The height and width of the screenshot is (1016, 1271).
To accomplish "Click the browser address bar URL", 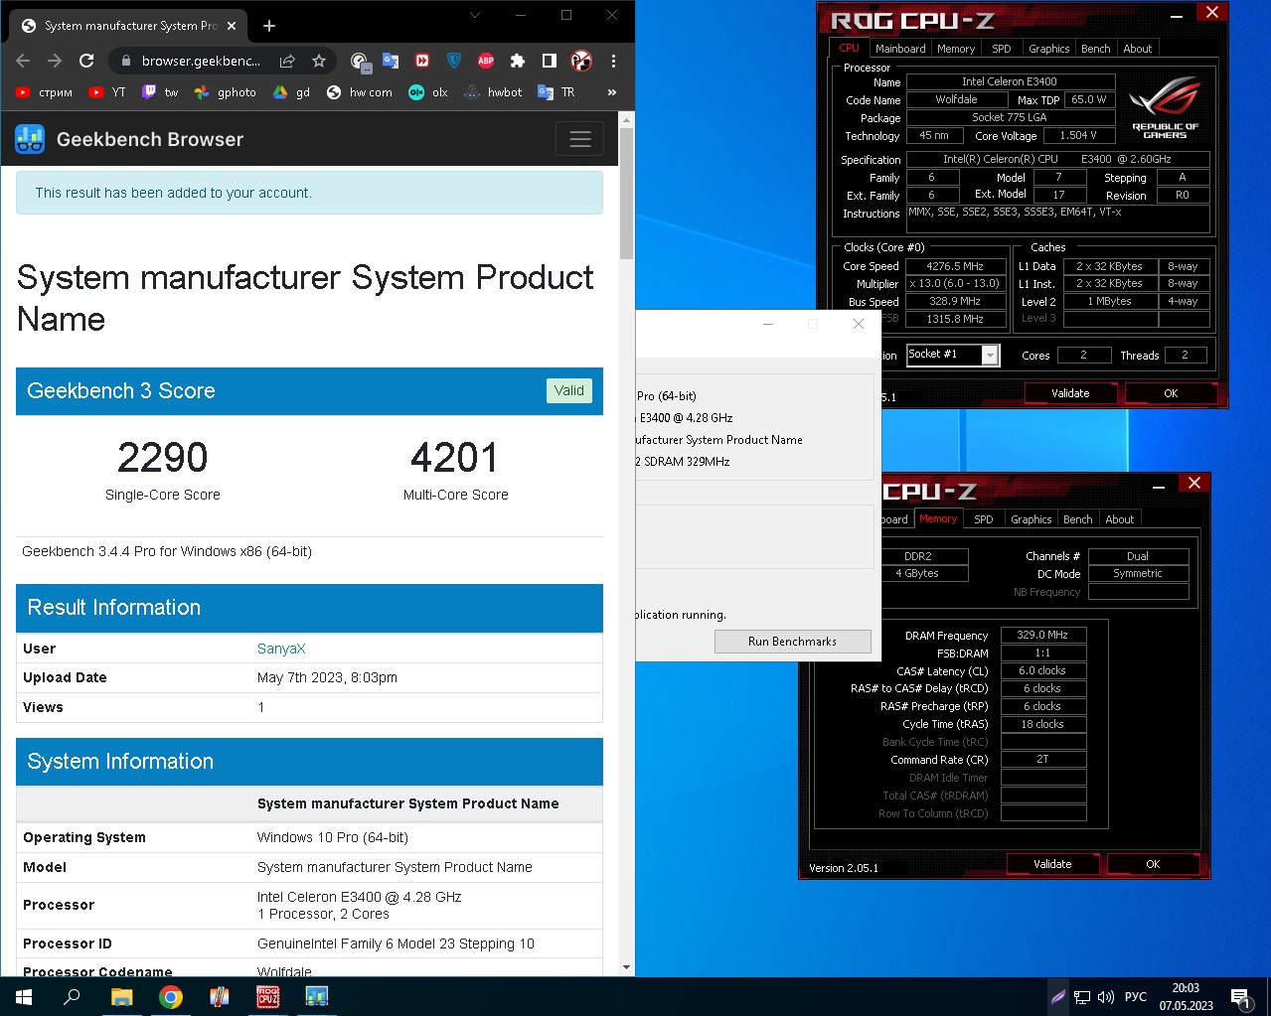I will [201, 61].
